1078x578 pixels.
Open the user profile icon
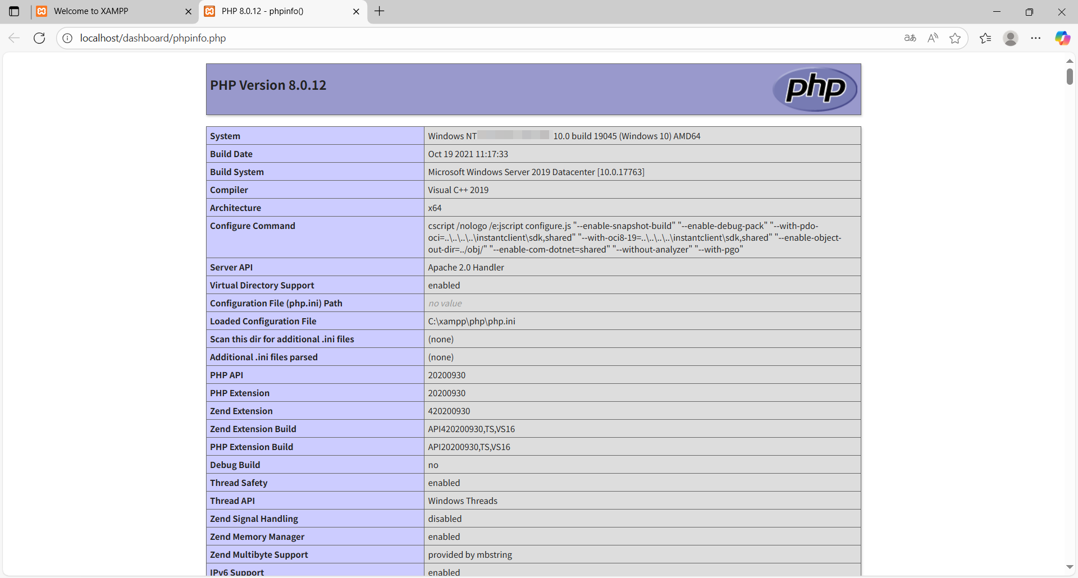(1011, 38)
